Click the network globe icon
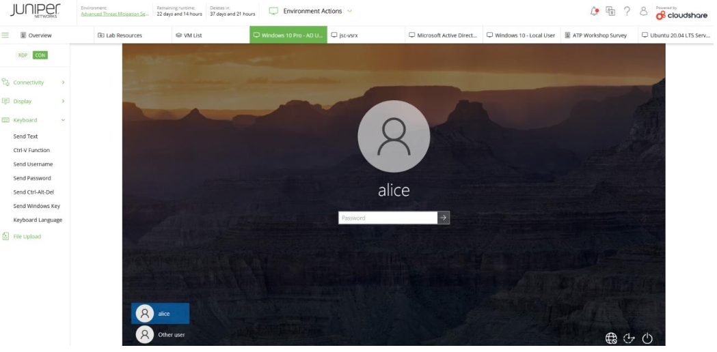Image resolution: width=717 pixels, height=352 pixels. [x=612, y=338]
